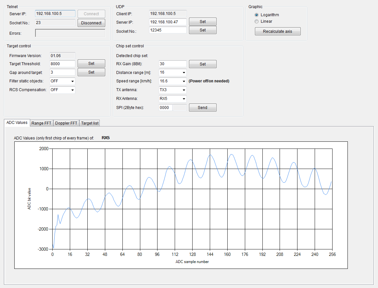Switch to the ADC Values tab
The image size is (378, 288).
pyautogui.click(x=17, y=123)
